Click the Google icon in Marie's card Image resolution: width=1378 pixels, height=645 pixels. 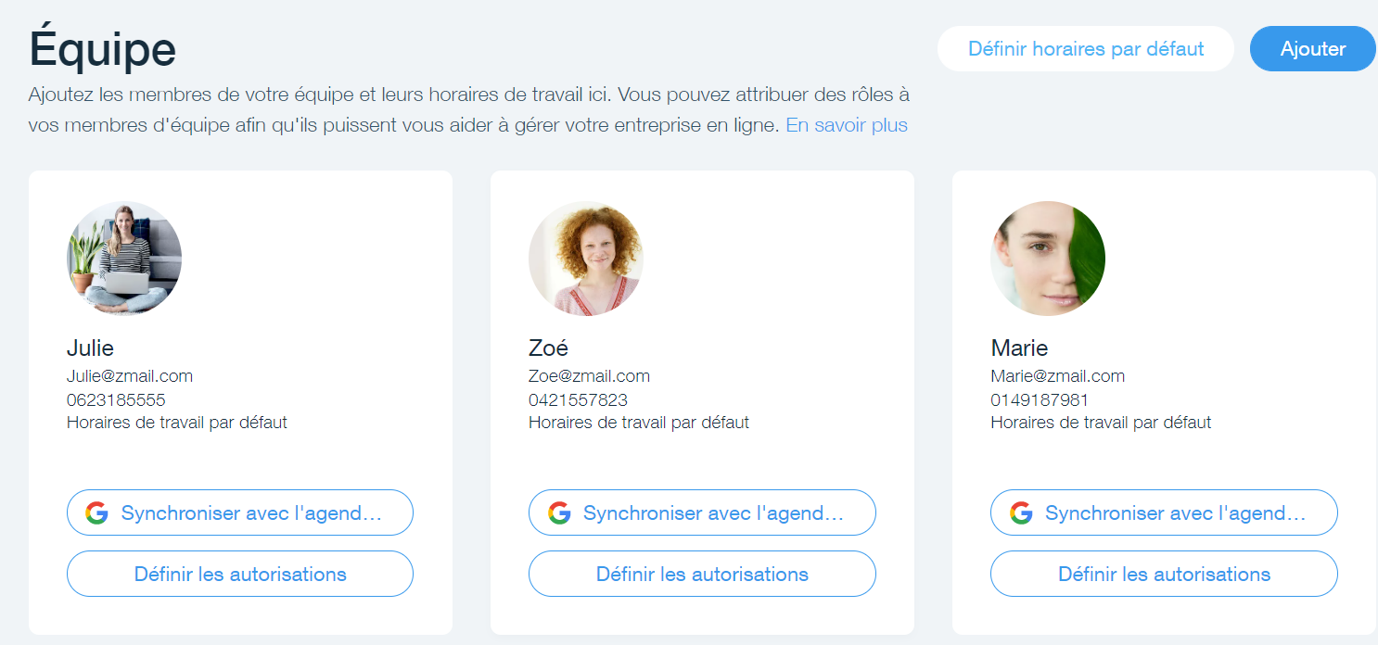[1021, 513]
